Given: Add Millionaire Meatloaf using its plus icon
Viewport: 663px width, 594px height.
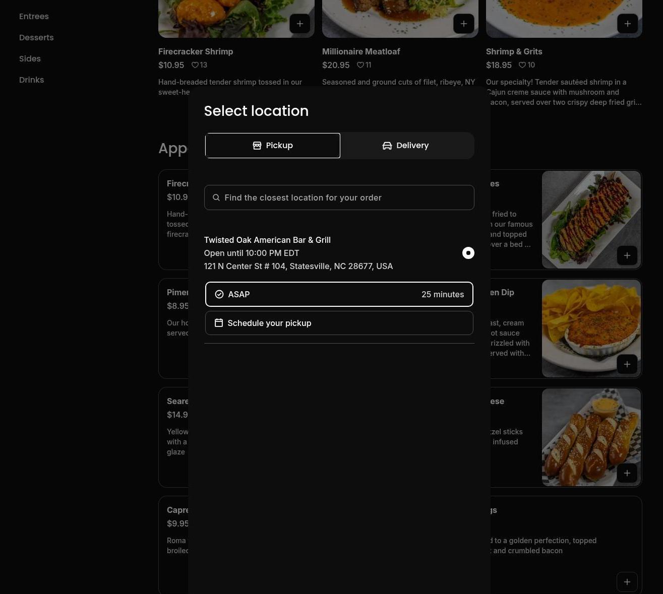Looking at the screenshot, I should [464, 24].
